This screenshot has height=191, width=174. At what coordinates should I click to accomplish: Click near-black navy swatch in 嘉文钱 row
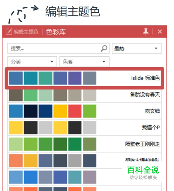point(31,111)
